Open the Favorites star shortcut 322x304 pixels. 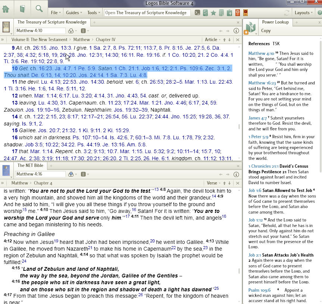point(213,13)
